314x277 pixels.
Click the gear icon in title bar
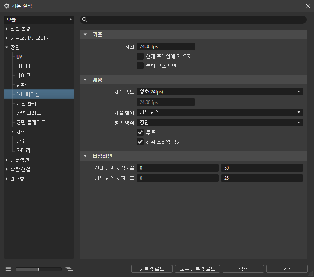[7, 6]
